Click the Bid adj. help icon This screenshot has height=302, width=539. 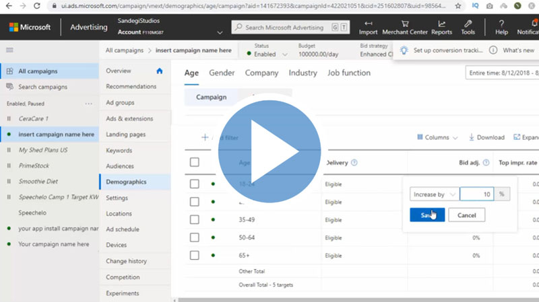[486, 162]
